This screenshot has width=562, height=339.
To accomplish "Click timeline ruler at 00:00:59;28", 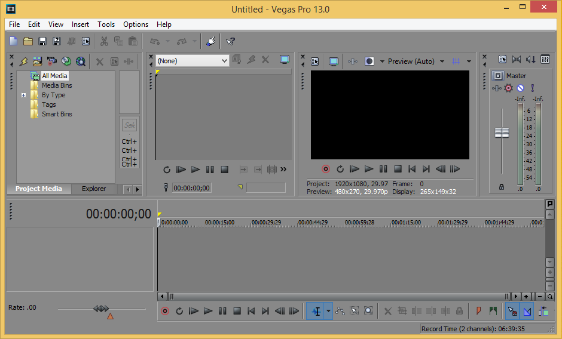I will coord(359,223).
